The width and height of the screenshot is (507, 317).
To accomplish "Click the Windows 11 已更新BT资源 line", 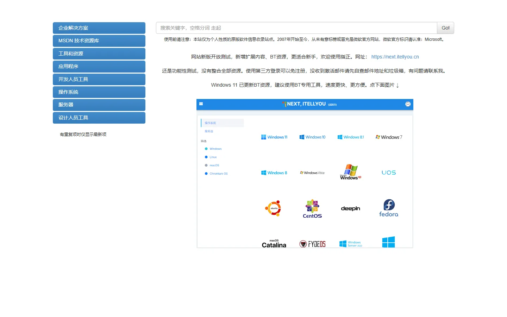I will (305, 85).
